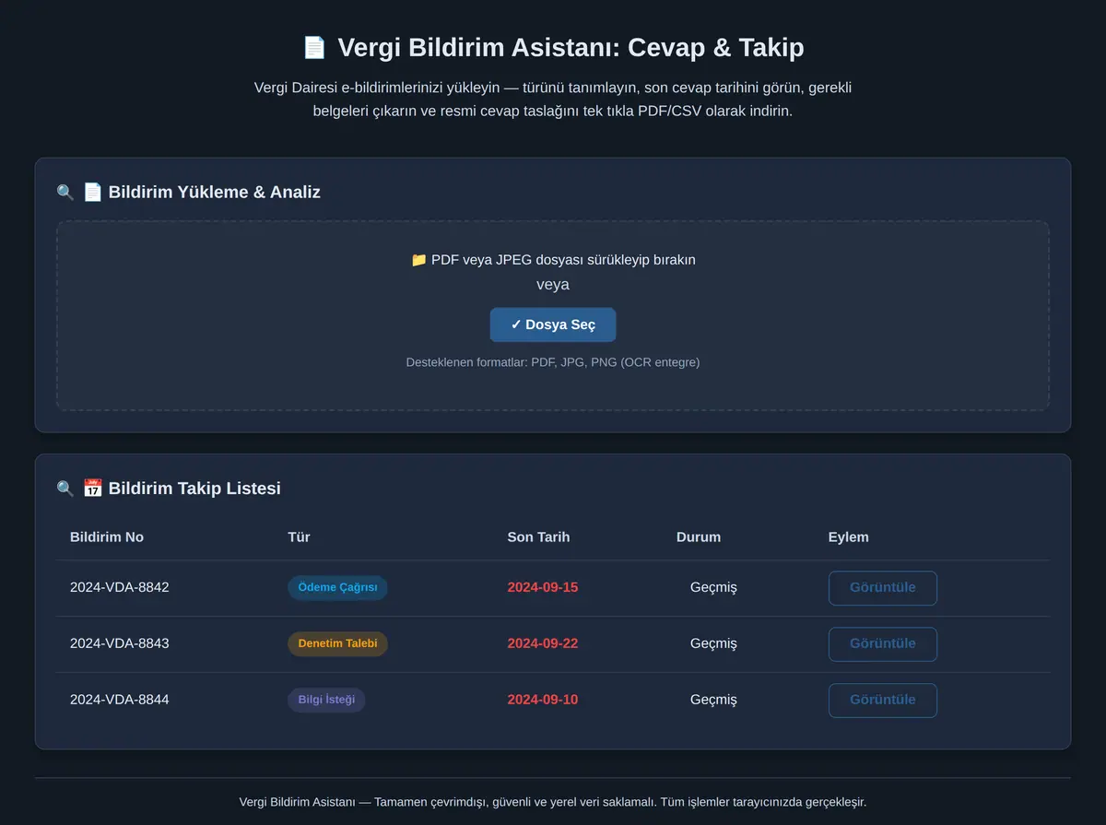
Task: Click the due date 2024-09-22
Action: pos(543,644)
